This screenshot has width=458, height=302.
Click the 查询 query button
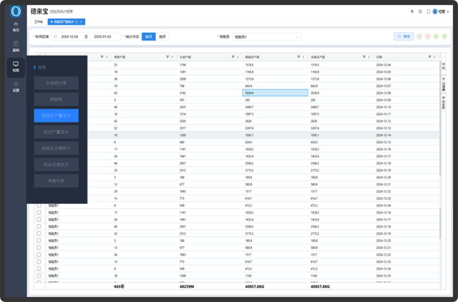click(x=404, y=37)
